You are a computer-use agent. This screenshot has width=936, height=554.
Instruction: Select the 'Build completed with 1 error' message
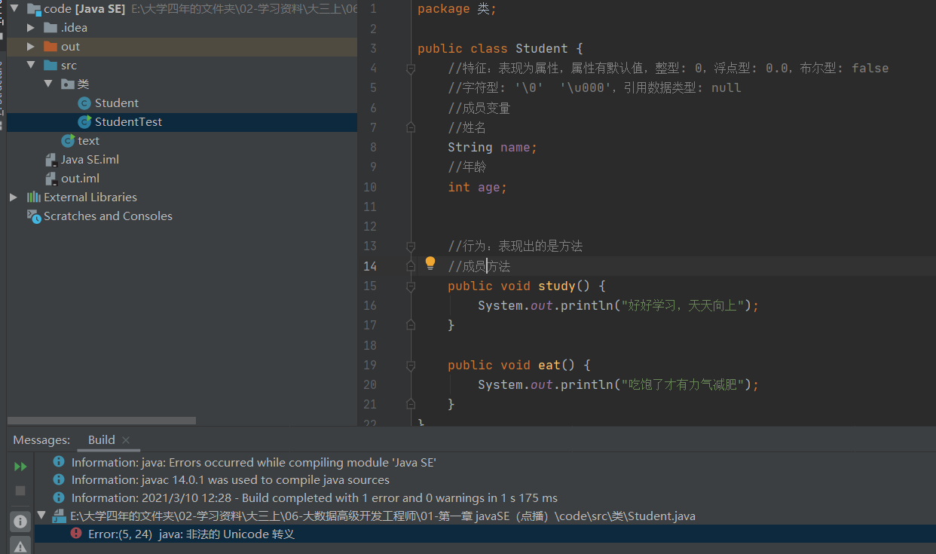pos(314,497)
